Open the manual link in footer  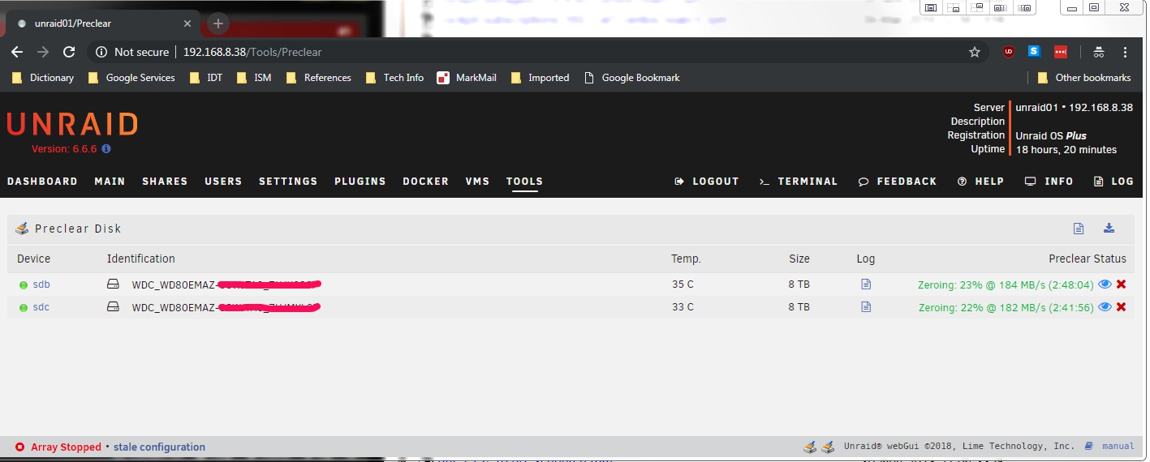(x=1118, y=447)
